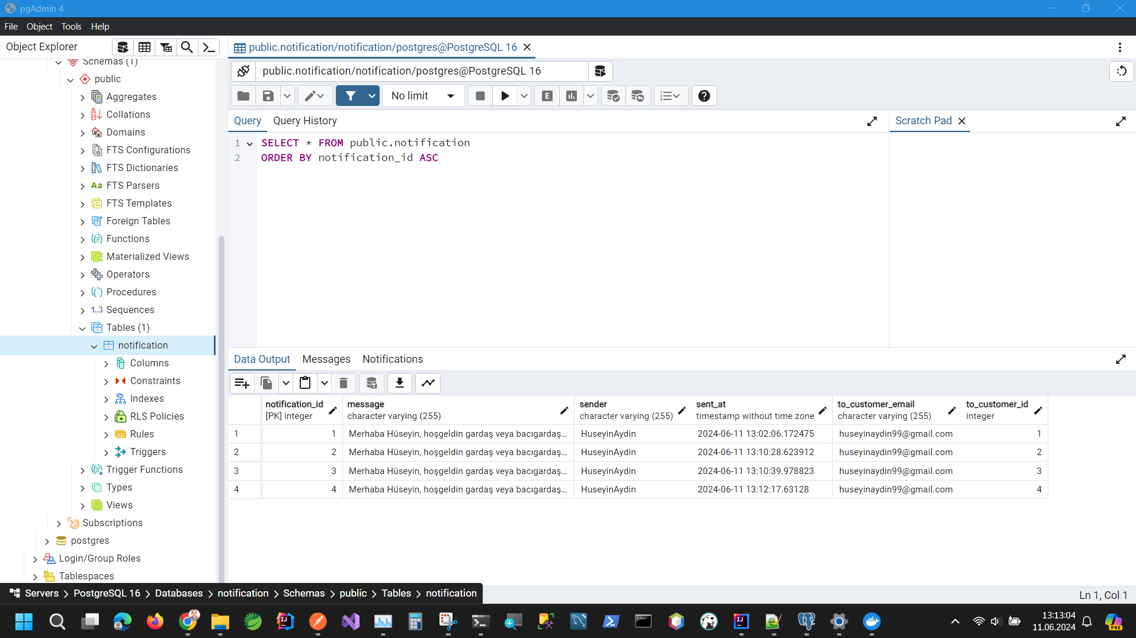
Task: Select the Materialized Views tree item
Action: point(148,257)
